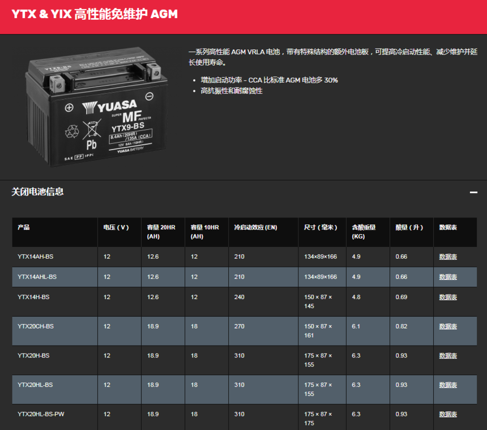
Task: Click weight value 6.1 for YTX20CH-BS
Action: click(x=356, y=326)
